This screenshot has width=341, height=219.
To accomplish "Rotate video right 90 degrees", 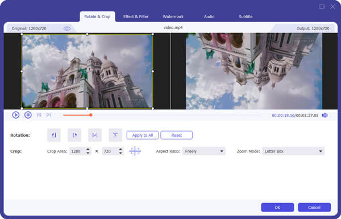I will tap(74, 135).
